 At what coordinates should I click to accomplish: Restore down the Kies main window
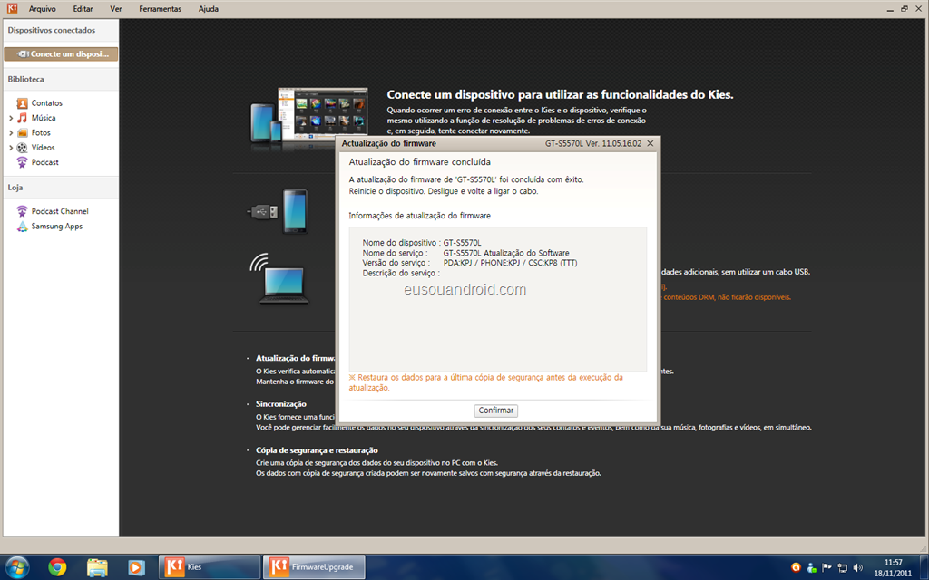(905, 9)
